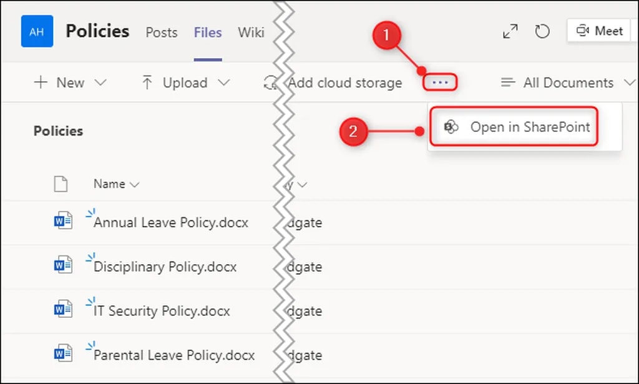This screenshot has width=639, height=384.
Task: Switch to the Posts tab
Action: pos(162,32)
